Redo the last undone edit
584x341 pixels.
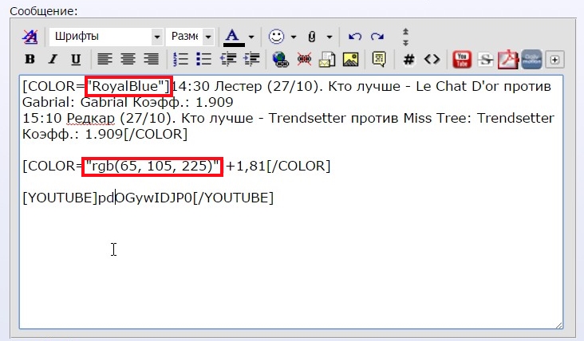[377, 37]
